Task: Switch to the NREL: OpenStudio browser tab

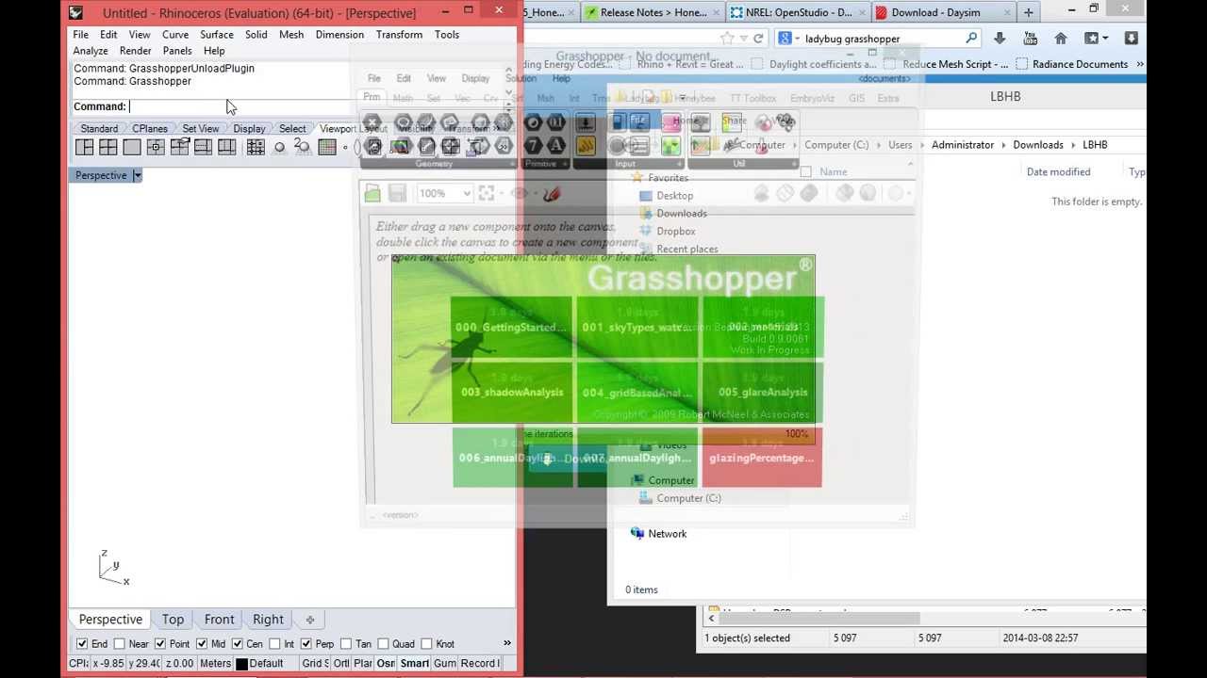Action: 798,12
